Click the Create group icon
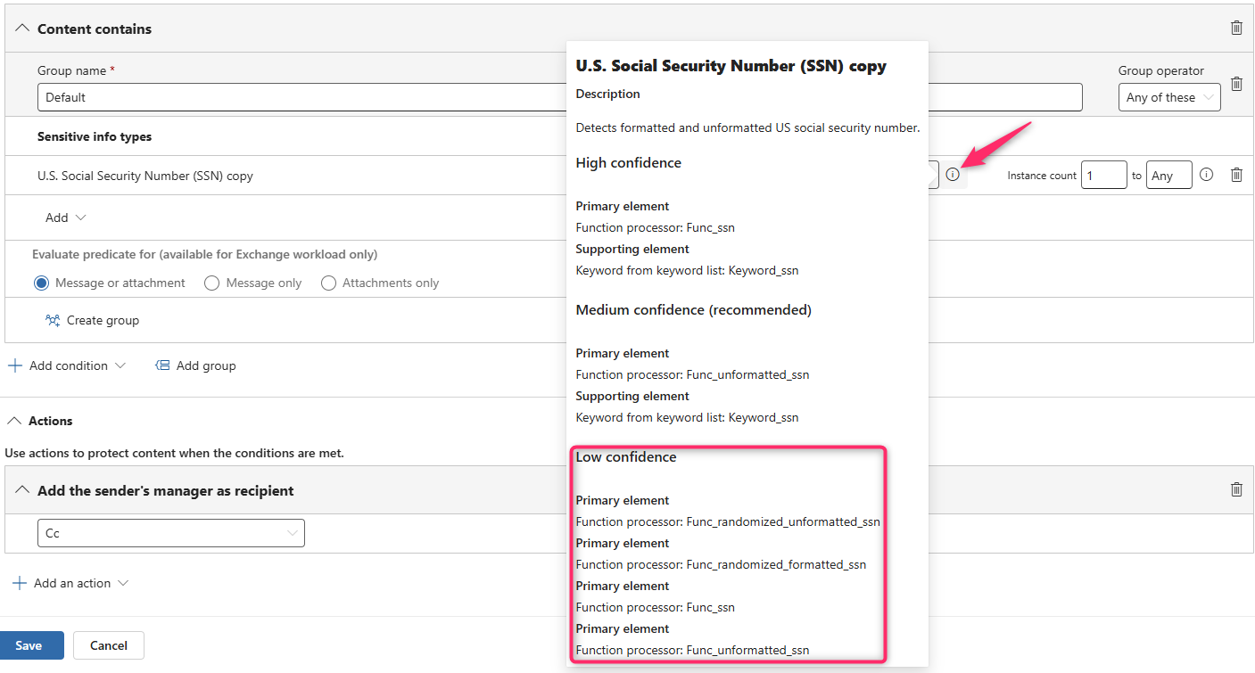 pyautogui.click(x=53, y=320)
